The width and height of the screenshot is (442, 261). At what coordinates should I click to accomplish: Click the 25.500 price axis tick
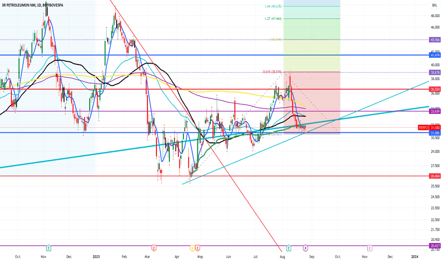point(435,186)
